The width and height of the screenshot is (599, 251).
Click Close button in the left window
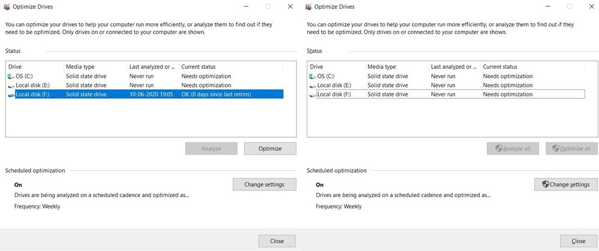(277, 241)
